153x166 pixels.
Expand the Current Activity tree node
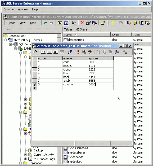25,155
